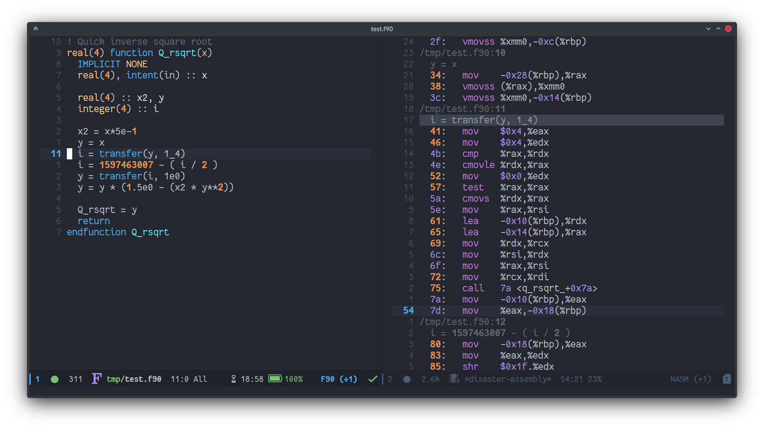Click the NASM (+1) major mode indicator

[691, 379]
